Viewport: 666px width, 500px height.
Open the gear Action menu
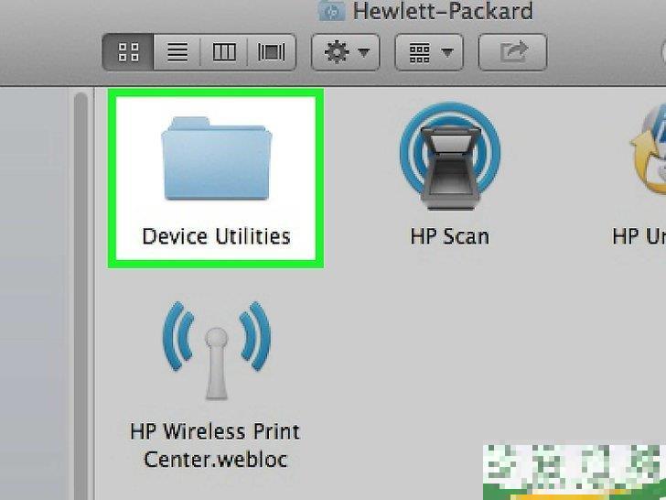coord(345,52)
